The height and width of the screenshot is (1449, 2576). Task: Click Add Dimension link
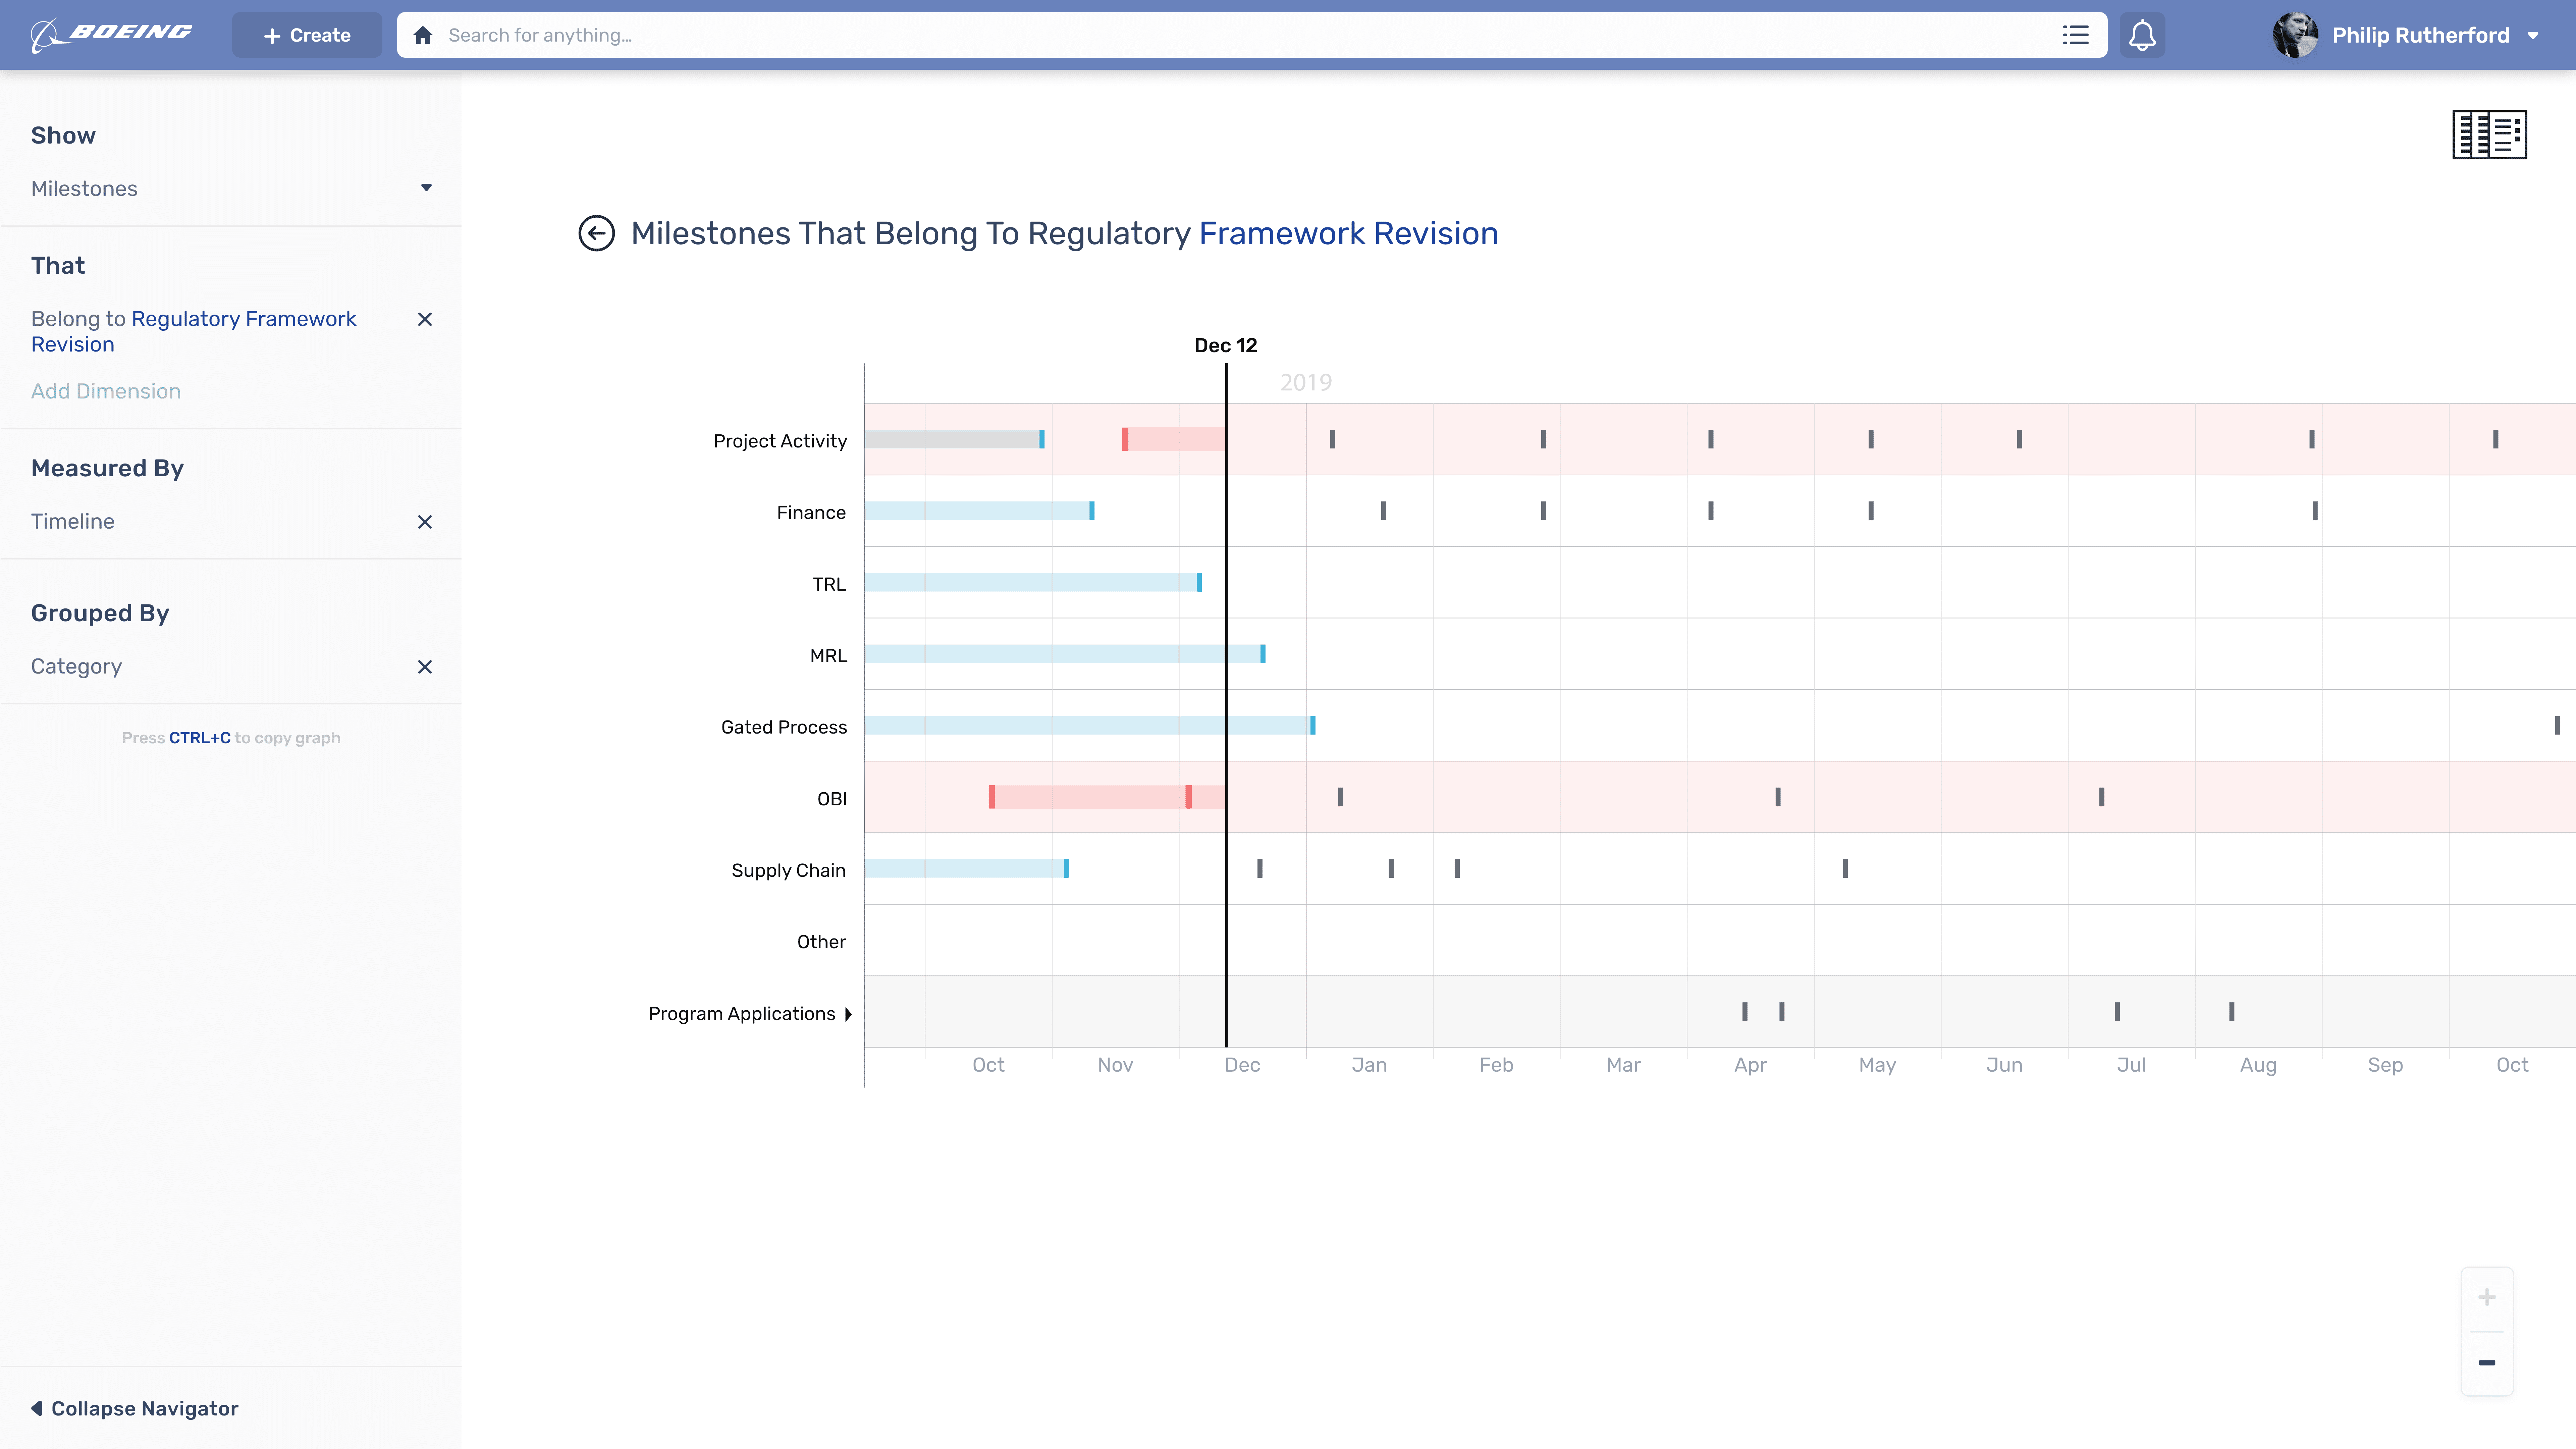click(106, 391)
